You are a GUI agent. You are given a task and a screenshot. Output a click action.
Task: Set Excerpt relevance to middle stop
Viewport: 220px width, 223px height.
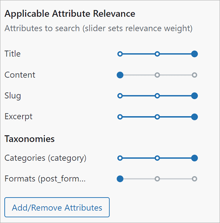pyautogui.click(x=157, y=117)
